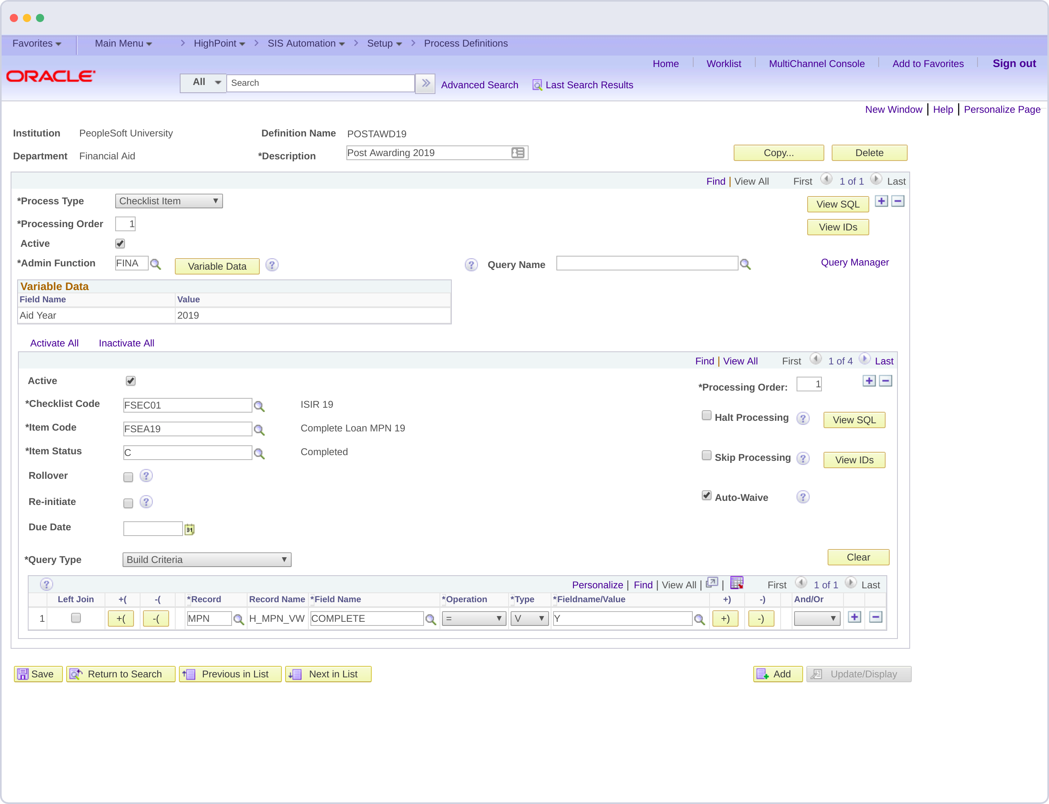This screenshot has height=804, width=1049.
Task: Enable Re-initiate checkbox
Action: (128, 503)
